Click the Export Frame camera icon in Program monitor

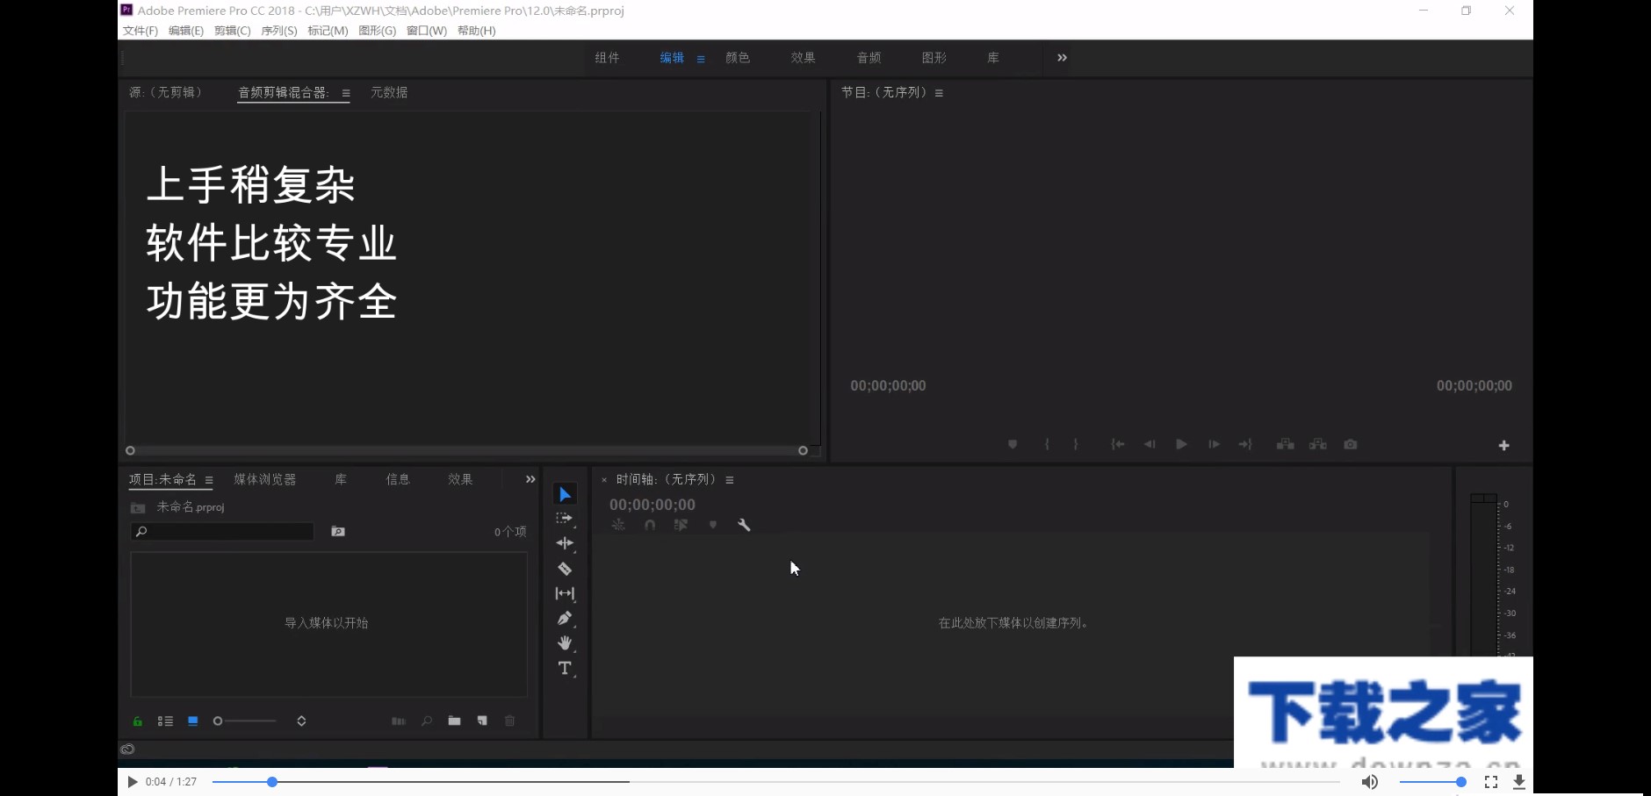point(1351,444)
